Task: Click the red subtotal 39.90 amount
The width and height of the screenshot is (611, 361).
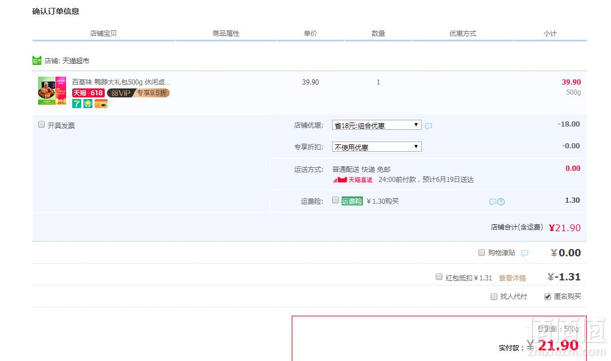Action: [571, 82]
